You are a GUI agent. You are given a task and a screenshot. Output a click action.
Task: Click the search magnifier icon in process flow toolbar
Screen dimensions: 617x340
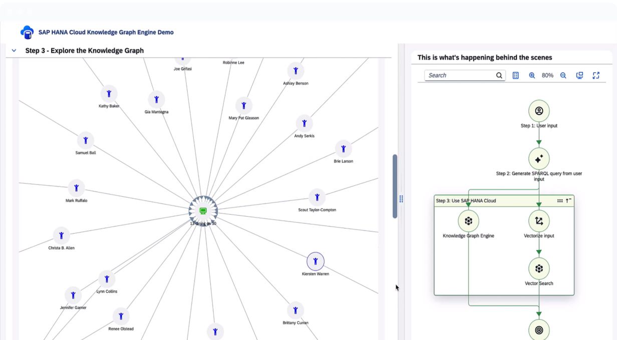tap(499, 75)
